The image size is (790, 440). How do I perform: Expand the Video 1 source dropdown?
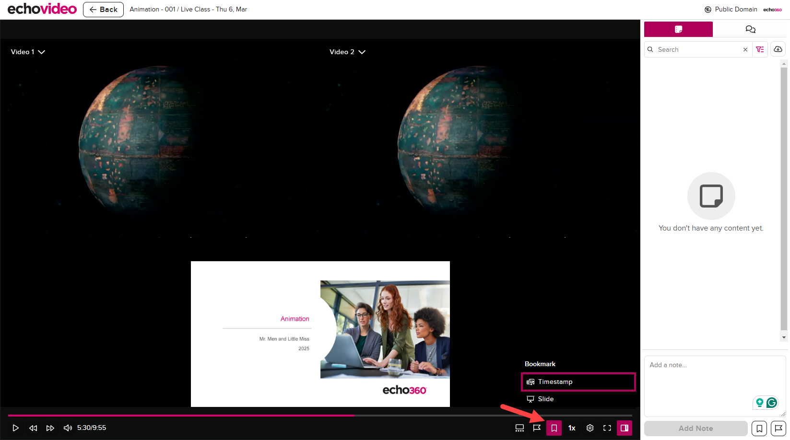click(x=28, y=52)
